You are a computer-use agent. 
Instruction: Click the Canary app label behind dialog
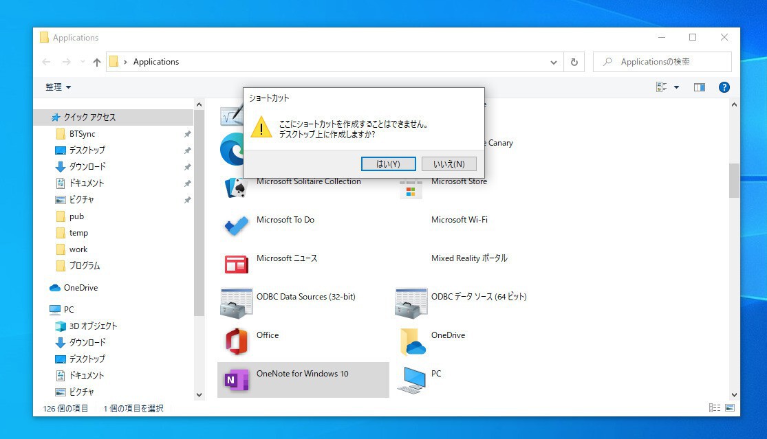point(500,143)
